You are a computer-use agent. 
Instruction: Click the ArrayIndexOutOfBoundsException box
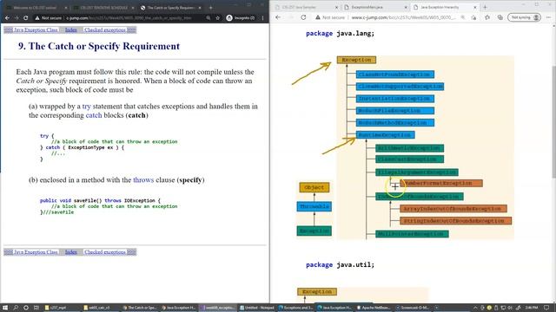(453, 209)
